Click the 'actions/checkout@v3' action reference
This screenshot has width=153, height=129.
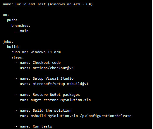pos(53,68)
